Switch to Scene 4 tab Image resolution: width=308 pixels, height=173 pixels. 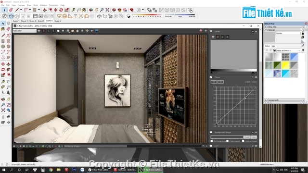[58, 21]
